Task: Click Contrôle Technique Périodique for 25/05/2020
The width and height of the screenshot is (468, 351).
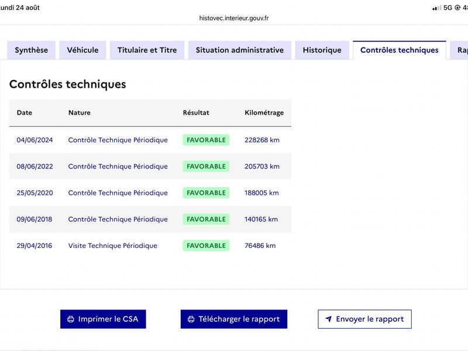Action: click(118, 193)
